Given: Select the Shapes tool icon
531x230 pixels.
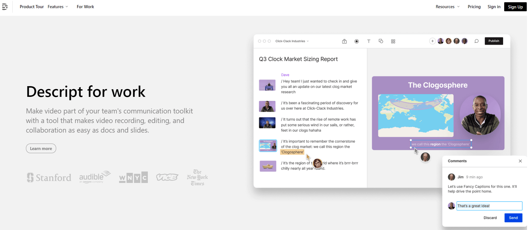Looking at the screenshot, I should (x=381, y=41).
